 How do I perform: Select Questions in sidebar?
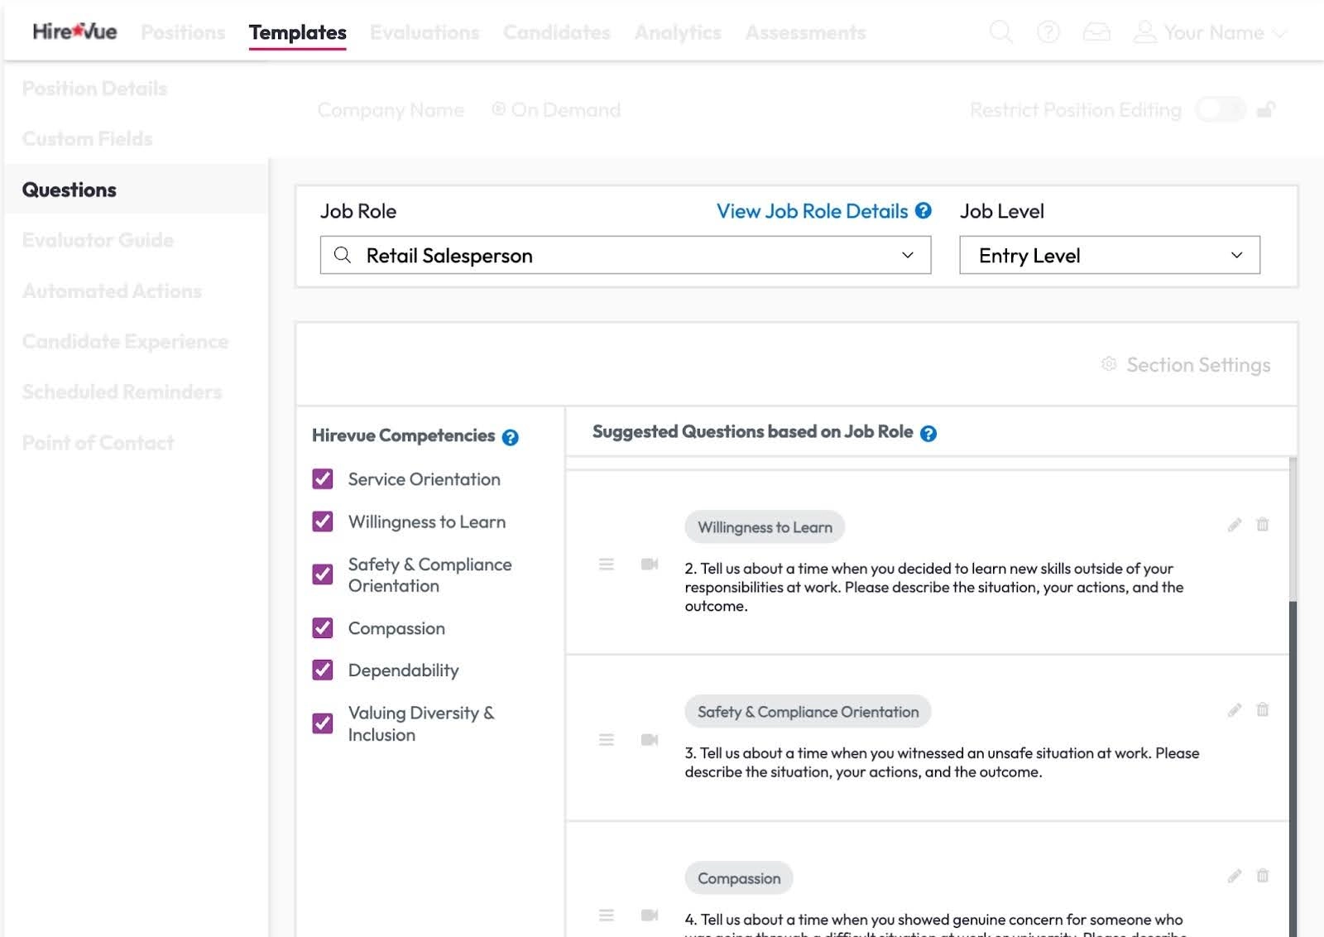70,190
